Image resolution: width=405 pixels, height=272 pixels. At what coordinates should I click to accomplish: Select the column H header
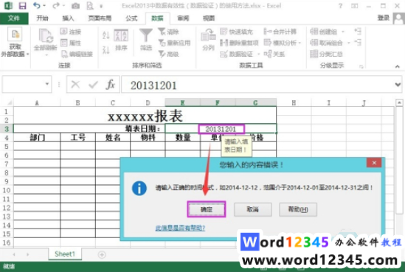tap(294, 102)
